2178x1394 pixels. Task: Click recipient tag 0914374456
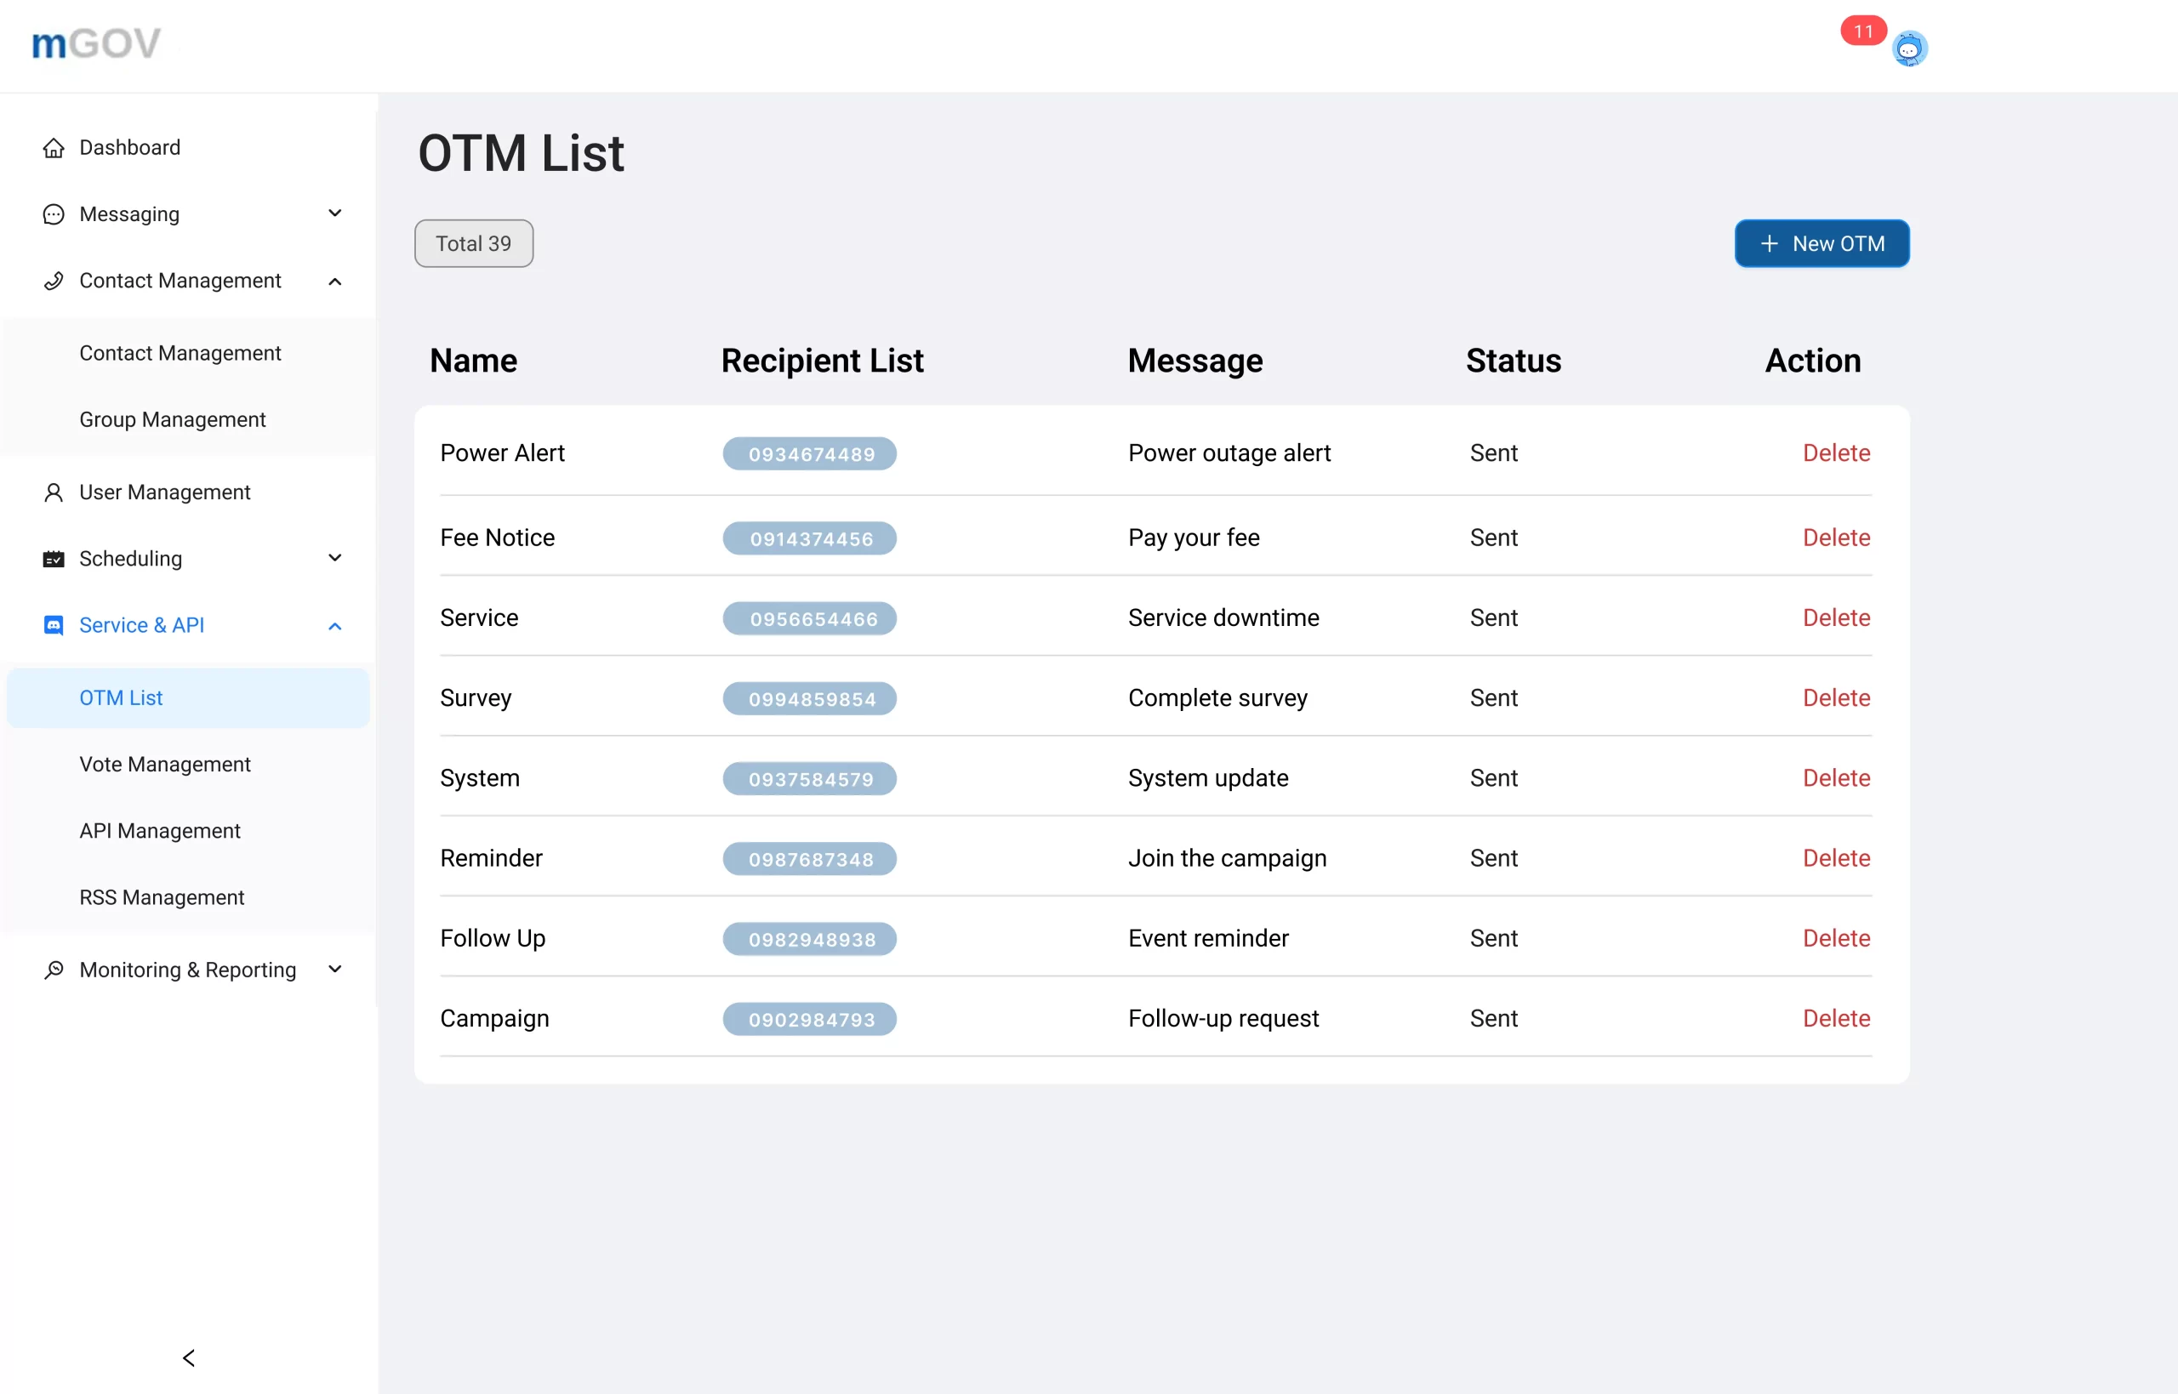(810, 538)
